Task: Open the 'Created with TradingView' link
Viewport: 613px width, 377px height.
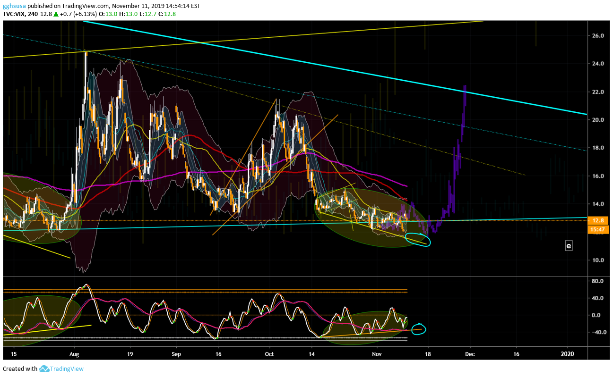Action: tap(43, 369)
